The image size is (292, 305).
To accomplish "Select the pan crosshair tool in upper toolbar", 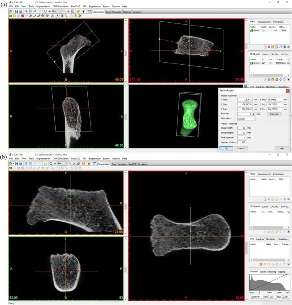I will coord(49,11).
